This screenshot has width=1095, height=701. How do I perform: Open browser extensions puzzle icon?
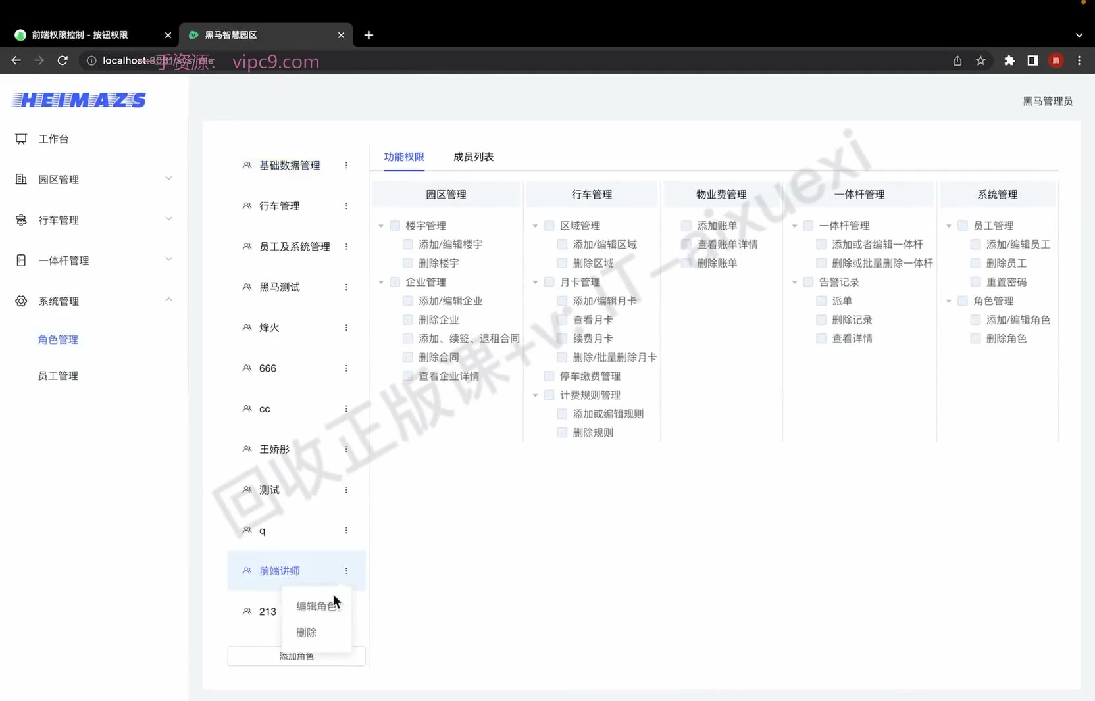pyautogui.click(x=1009, y=60)
